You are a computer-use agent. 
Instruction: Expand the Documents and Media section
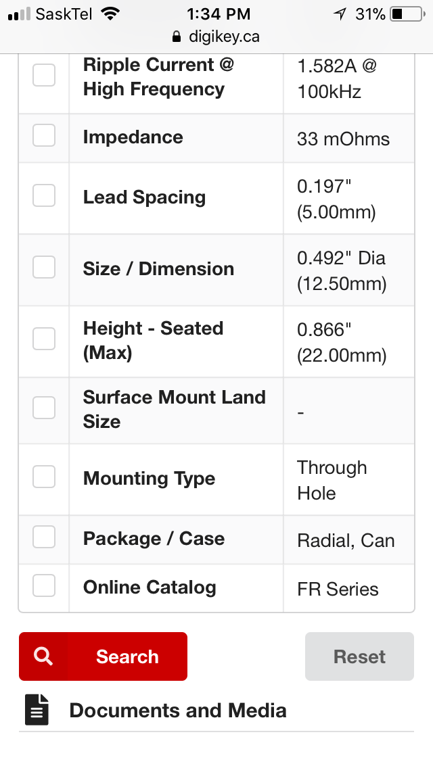point(216,711)
